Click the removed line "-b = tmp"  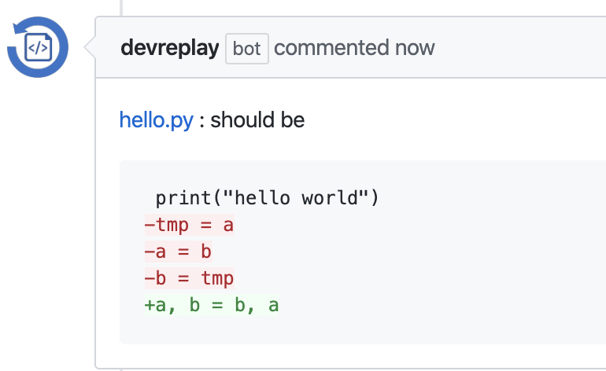[190, 279]
